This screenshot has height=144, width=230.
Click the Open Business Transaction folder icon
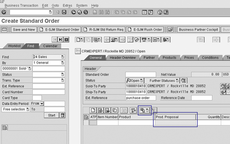click(x=170, y=30)
